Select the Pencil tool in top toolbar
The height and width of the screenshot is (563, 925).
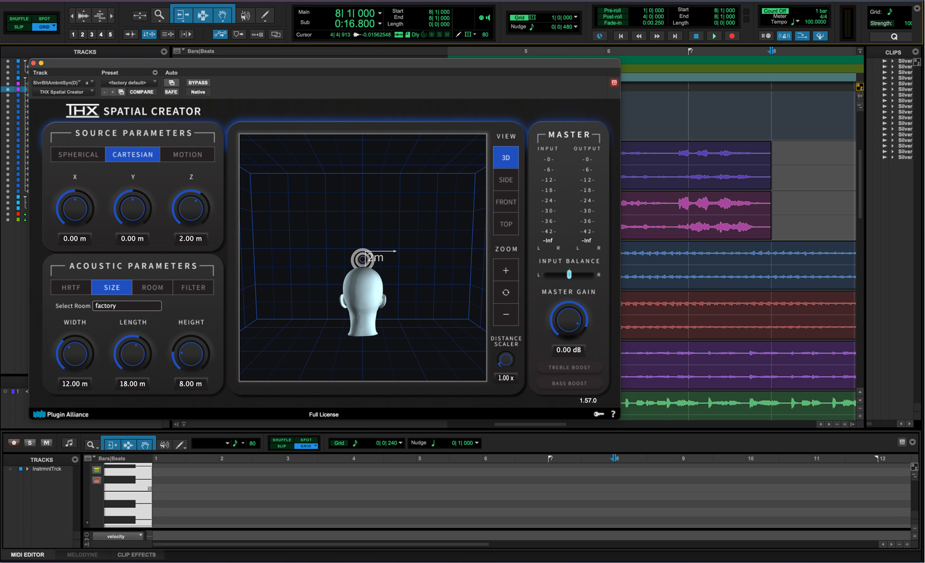coord(265,15)
